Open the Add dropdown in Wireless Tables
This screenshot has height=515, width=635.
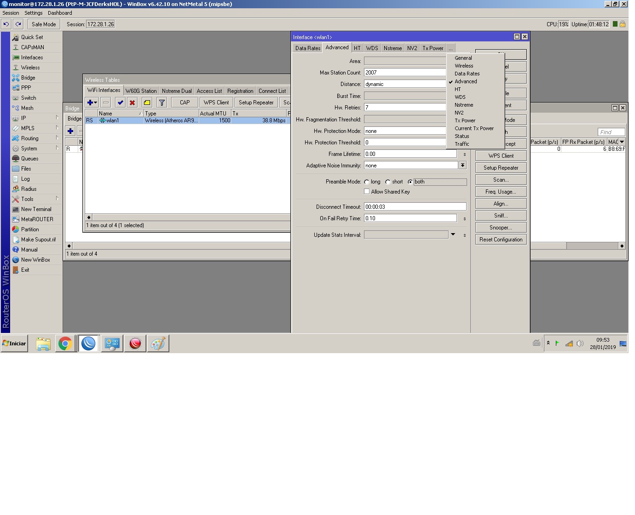point(92,103)
